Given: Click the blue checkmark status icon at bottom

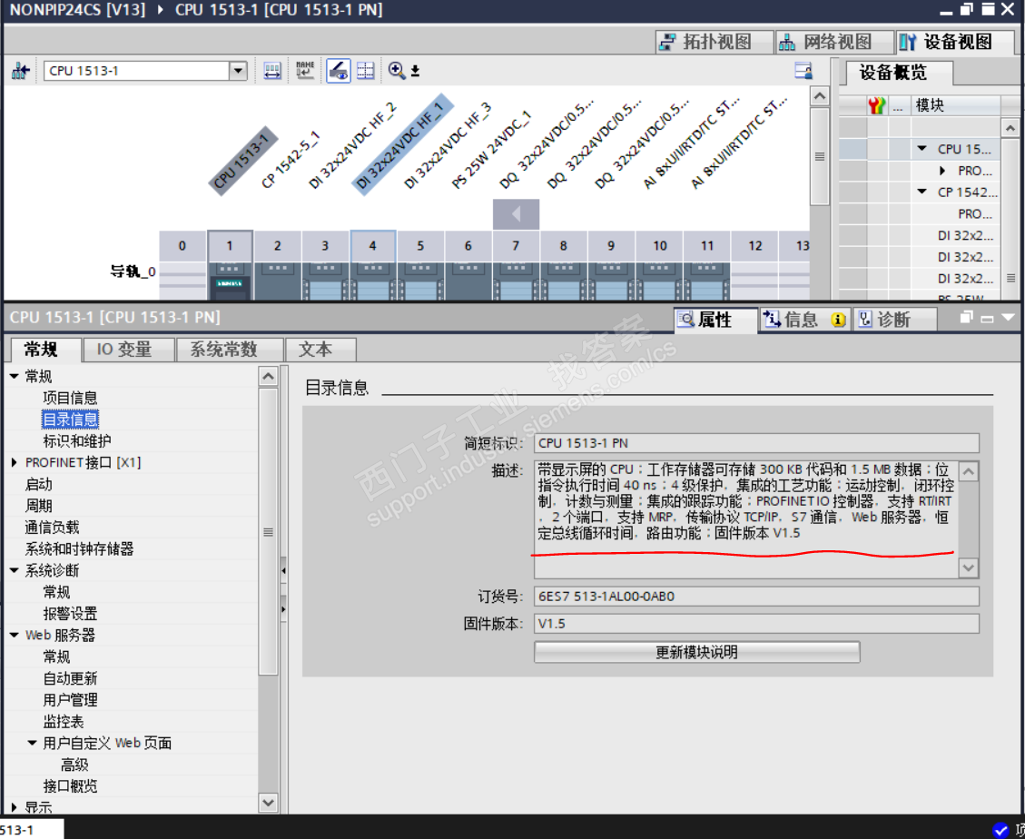Looking at the screenshot, I should pyautogui.click(x=1000, y=830).
